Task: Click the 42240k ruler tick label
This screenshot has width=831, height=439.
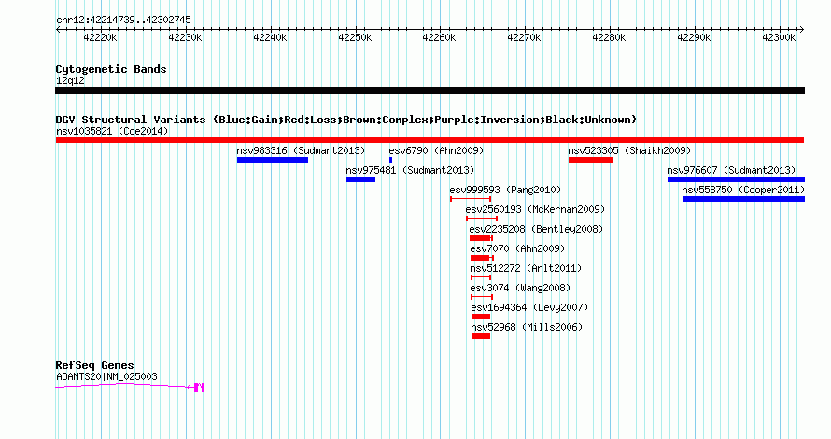Action: (270, 37)
